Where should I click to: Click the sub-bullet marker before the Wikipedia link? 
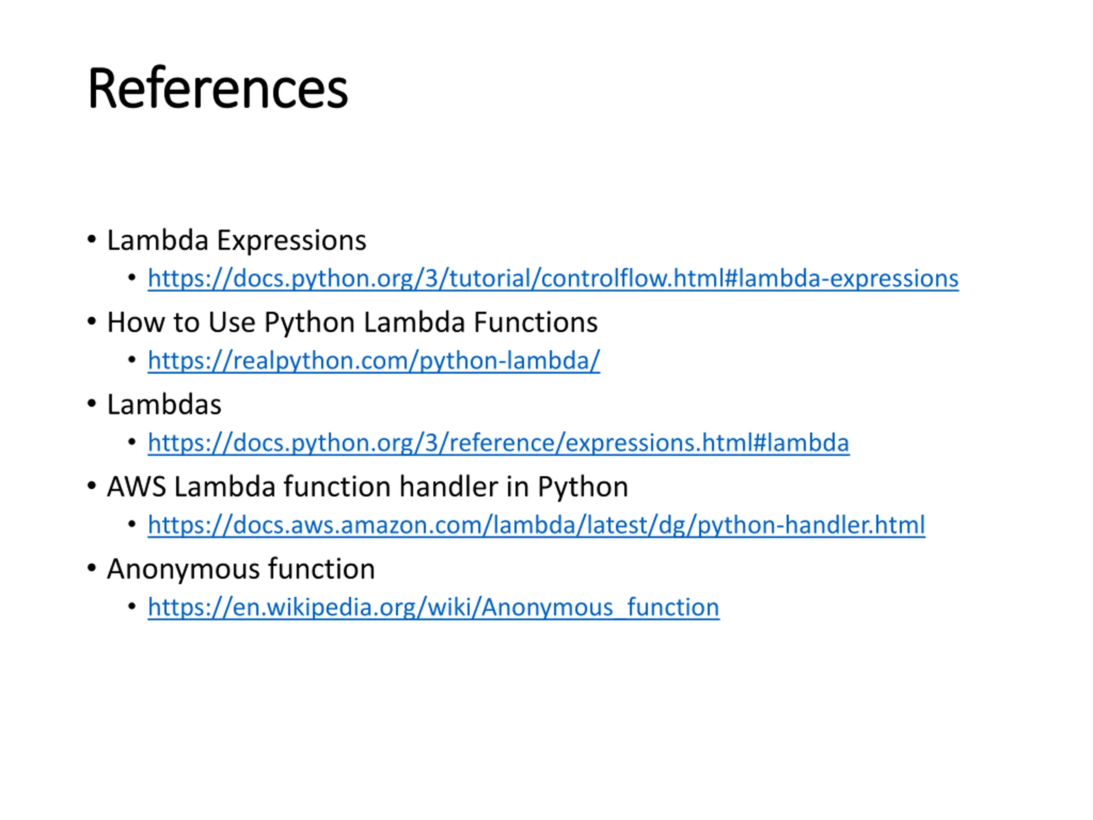132,606
